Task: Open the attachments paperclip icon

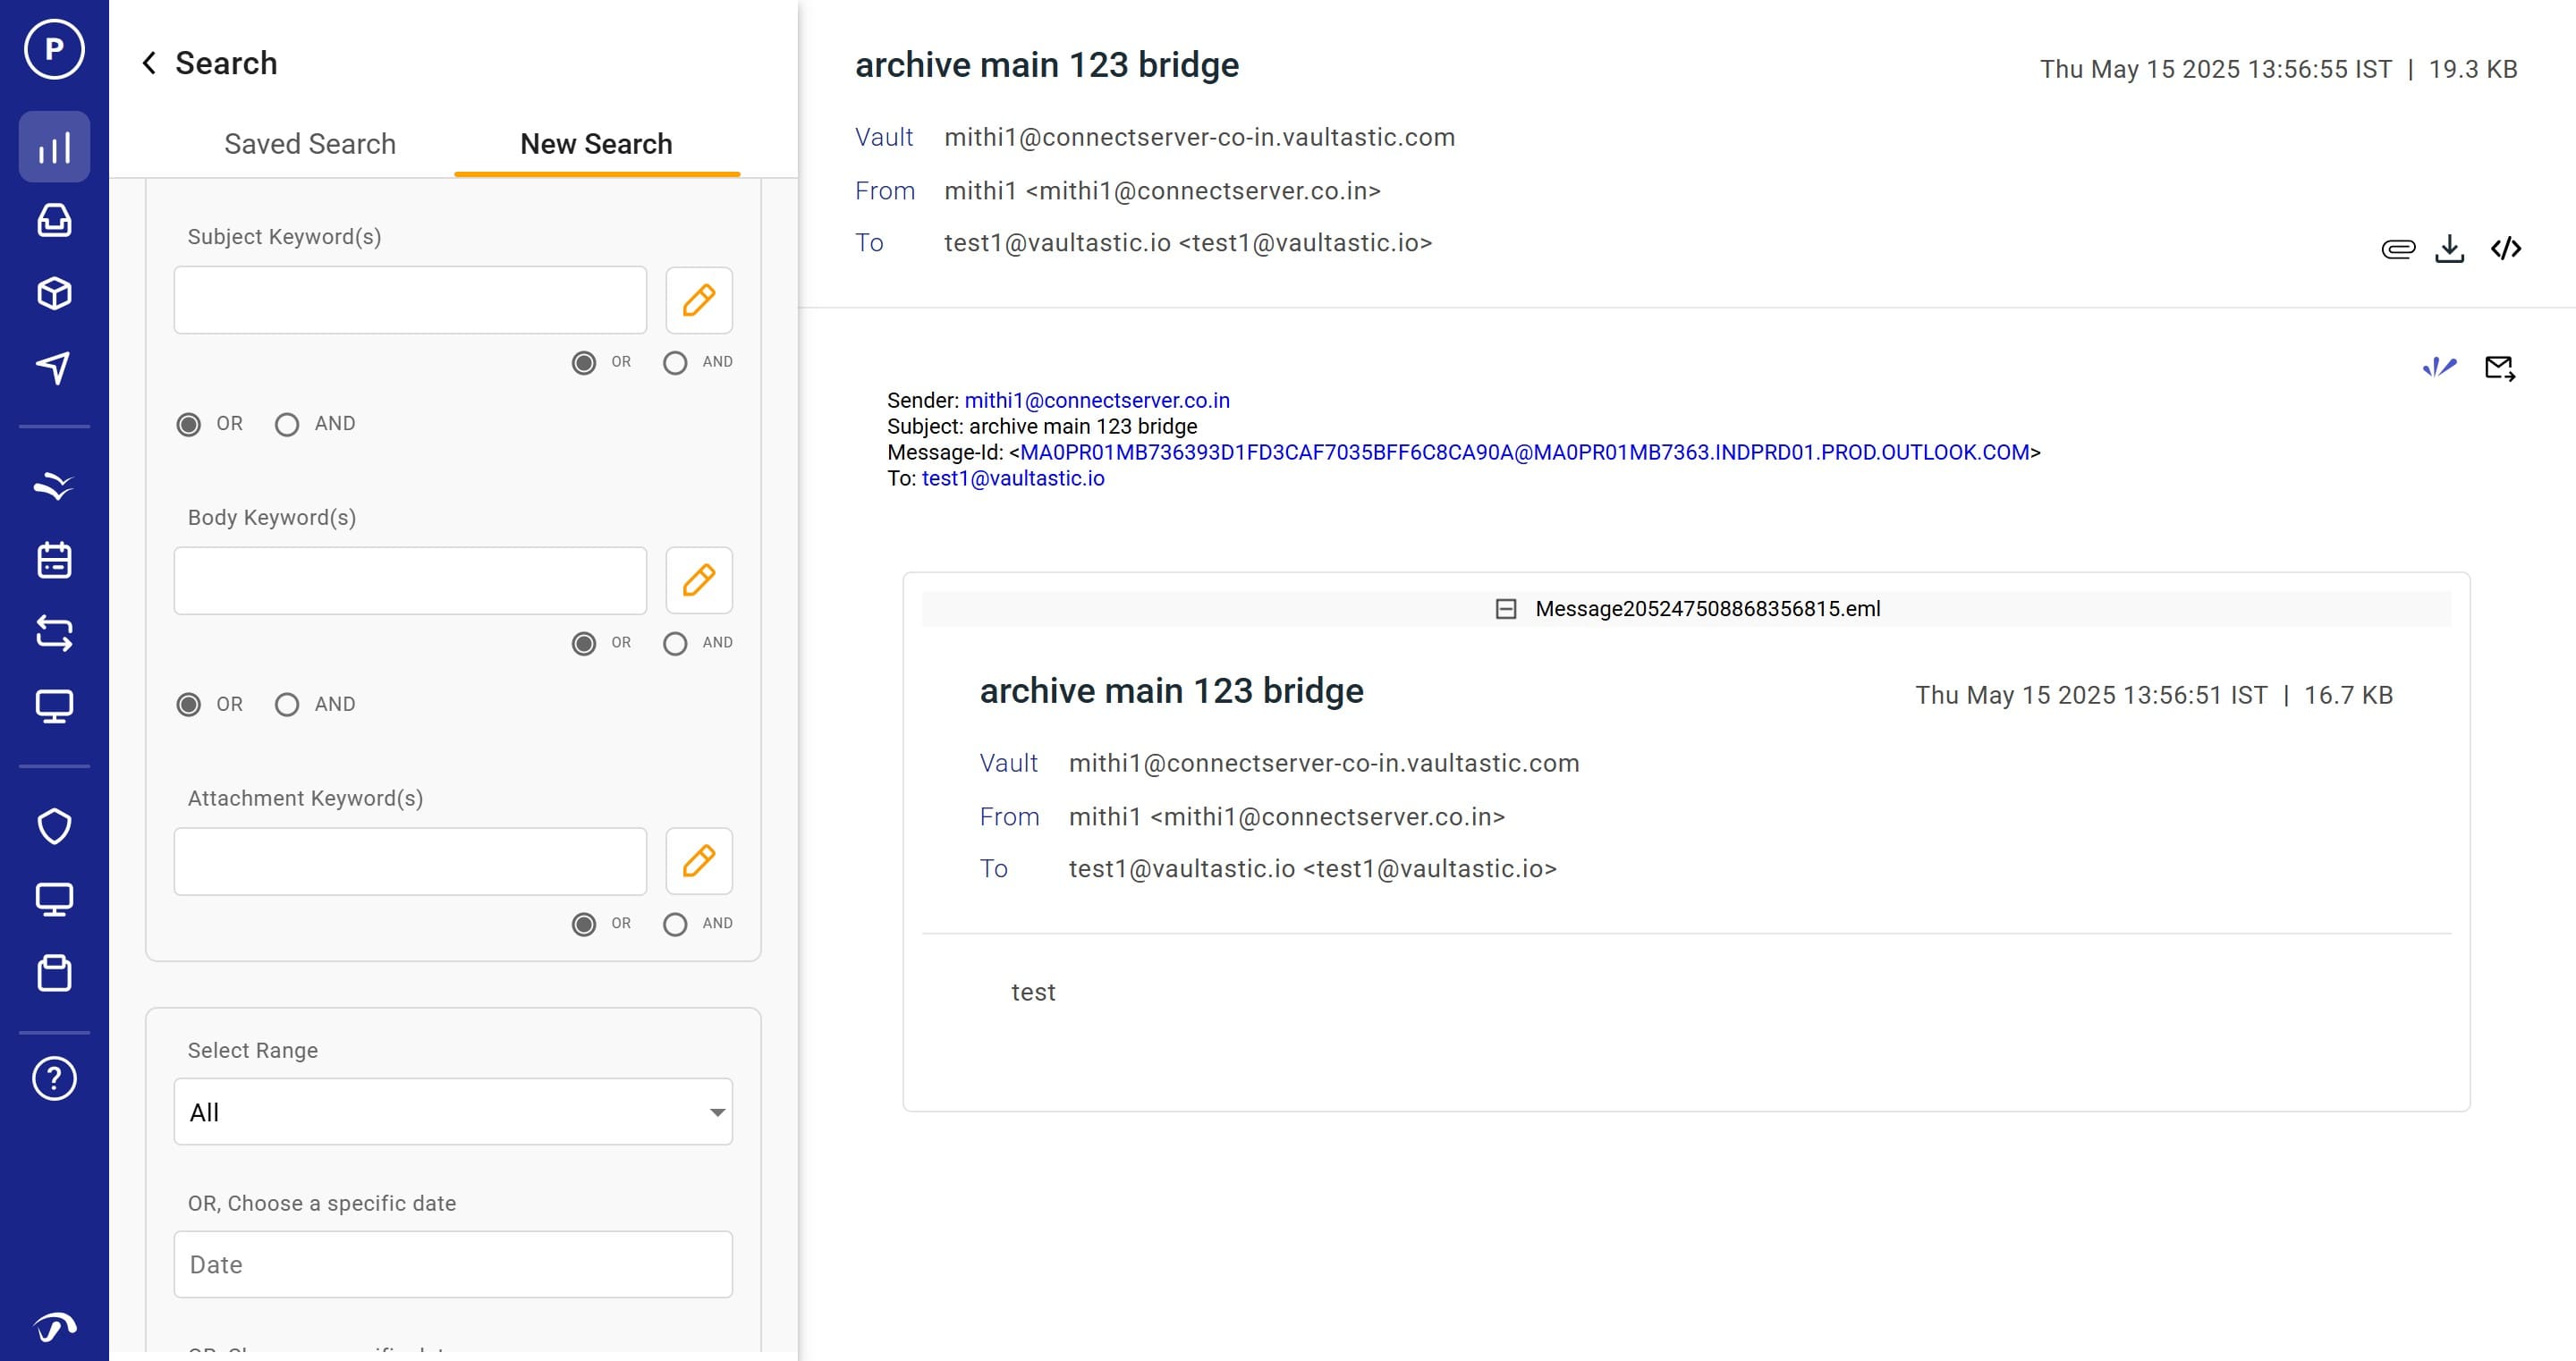Action: tap(2397, 248)
